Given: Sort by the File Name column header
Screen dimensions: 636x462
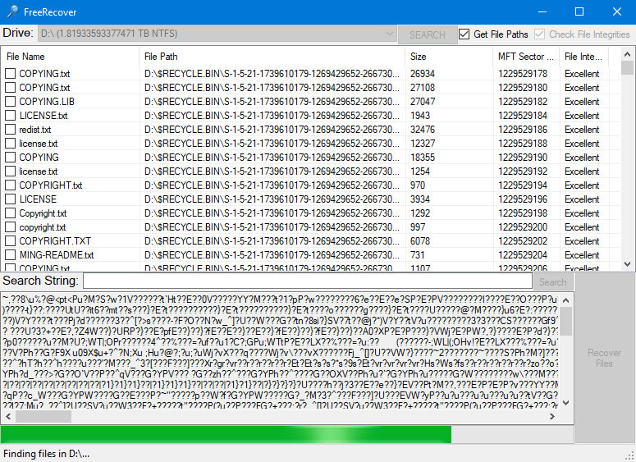Looking at the screenshot, I should 71,57.
